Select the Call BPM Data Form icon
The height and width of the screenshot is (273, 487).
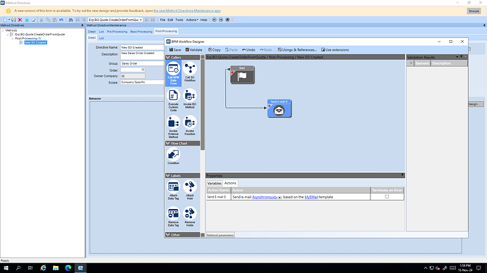pos(174,73)
